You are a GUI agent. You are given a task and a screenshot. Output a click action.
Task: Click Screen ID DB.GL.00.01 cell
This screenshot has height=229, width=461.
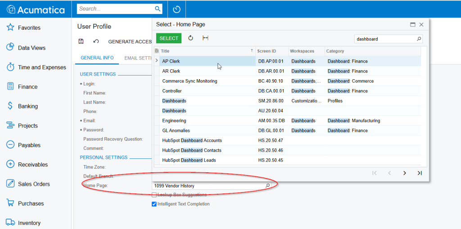(x=272, y=130)
